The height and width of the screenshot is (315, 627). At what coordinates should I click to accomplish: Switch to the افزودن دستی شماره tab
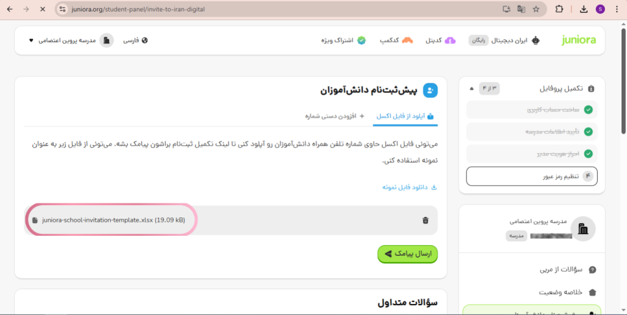tap(334, 116)
